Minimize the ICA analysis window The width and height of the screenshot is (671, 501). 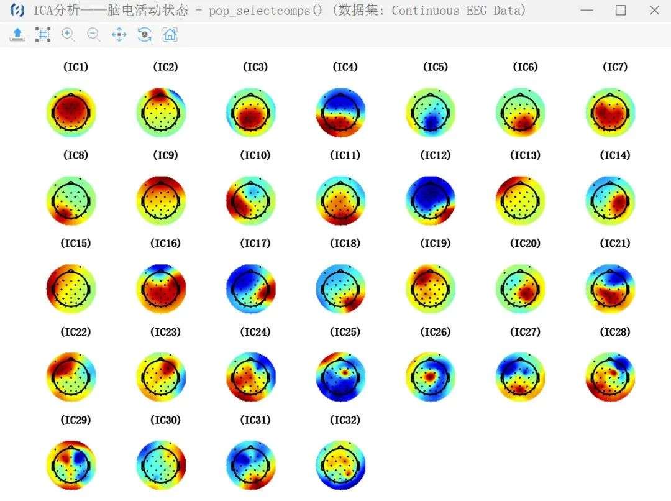(x=587, y=11)
